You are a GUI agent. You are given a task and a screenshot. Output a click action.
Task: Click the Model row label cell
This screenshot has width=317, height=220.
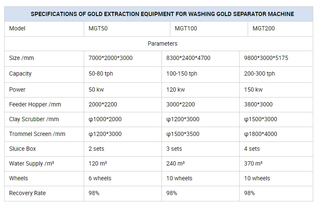[x=17, y=29]
